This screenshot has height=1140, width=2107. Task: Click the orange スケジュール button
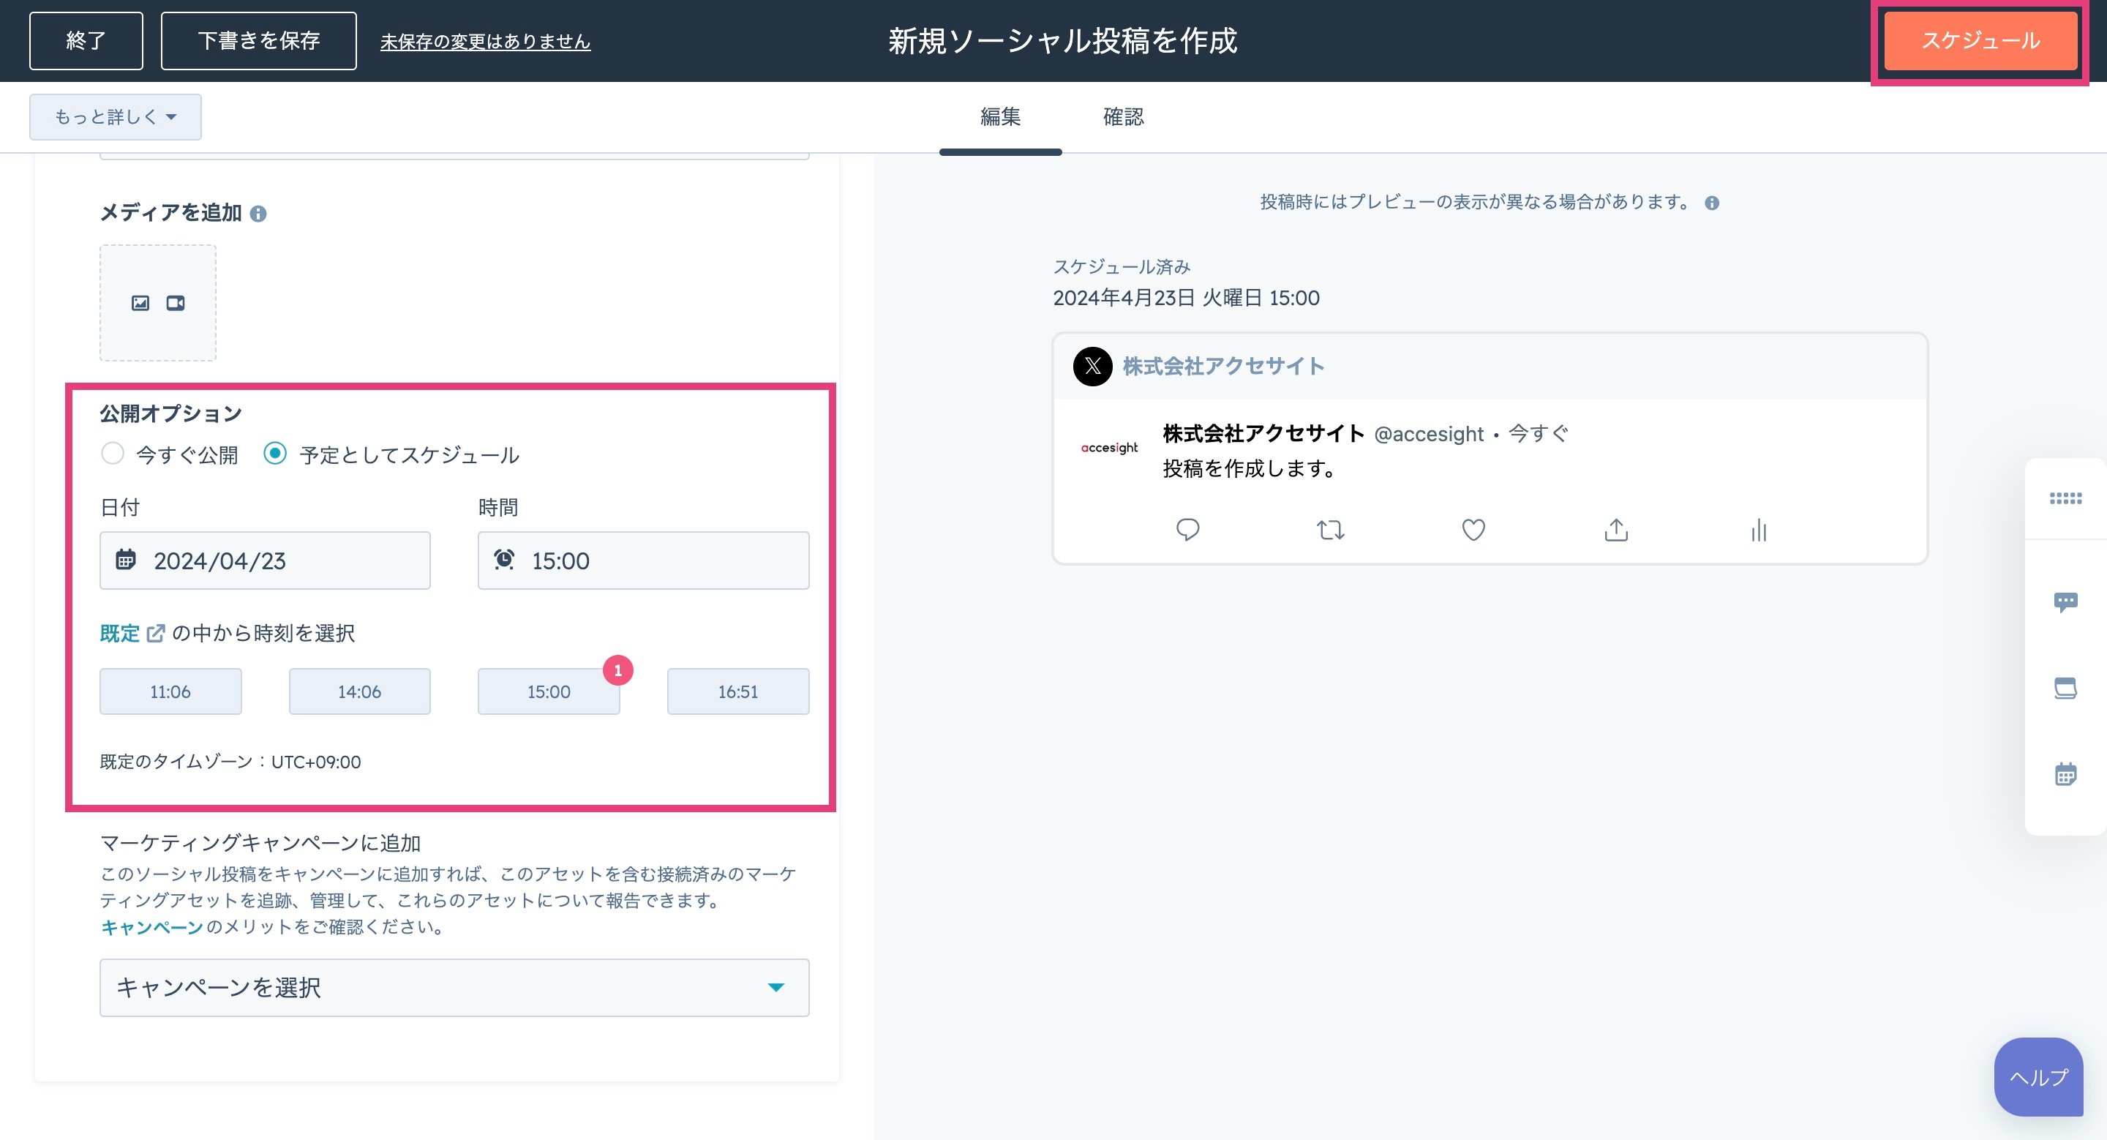tap(1980, 41)
